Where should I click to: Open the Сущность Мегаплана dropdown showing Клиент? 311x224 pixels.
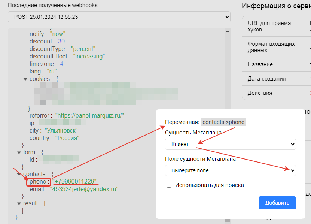230,144
